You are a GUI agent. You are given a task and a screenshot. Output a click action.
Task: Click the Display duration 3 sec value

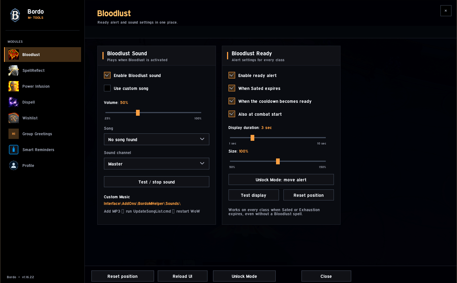266,127
